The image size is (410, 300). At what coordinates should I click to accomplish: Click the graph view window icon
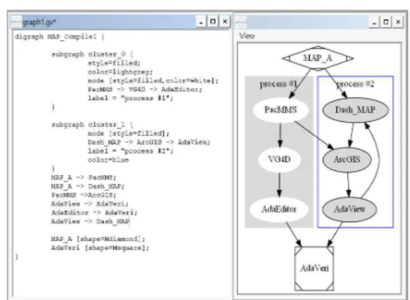(x=241, y=22)
